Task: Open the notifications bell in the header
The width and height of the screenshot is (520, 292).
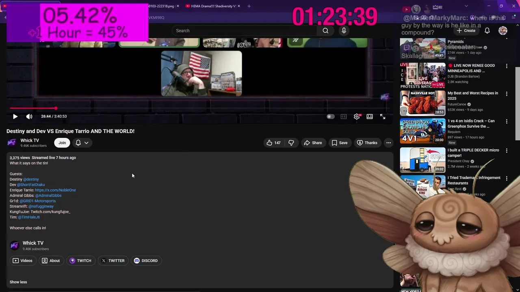Action: coord(487,30)
